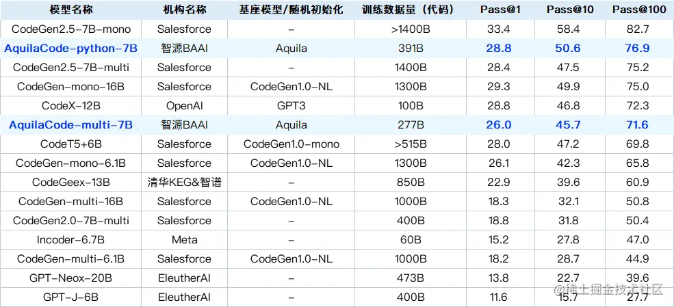The width and height of the screenshot is (674, 307).
Task: Click the 基座模型/随机初始化 column header
Action: [291, 10]
